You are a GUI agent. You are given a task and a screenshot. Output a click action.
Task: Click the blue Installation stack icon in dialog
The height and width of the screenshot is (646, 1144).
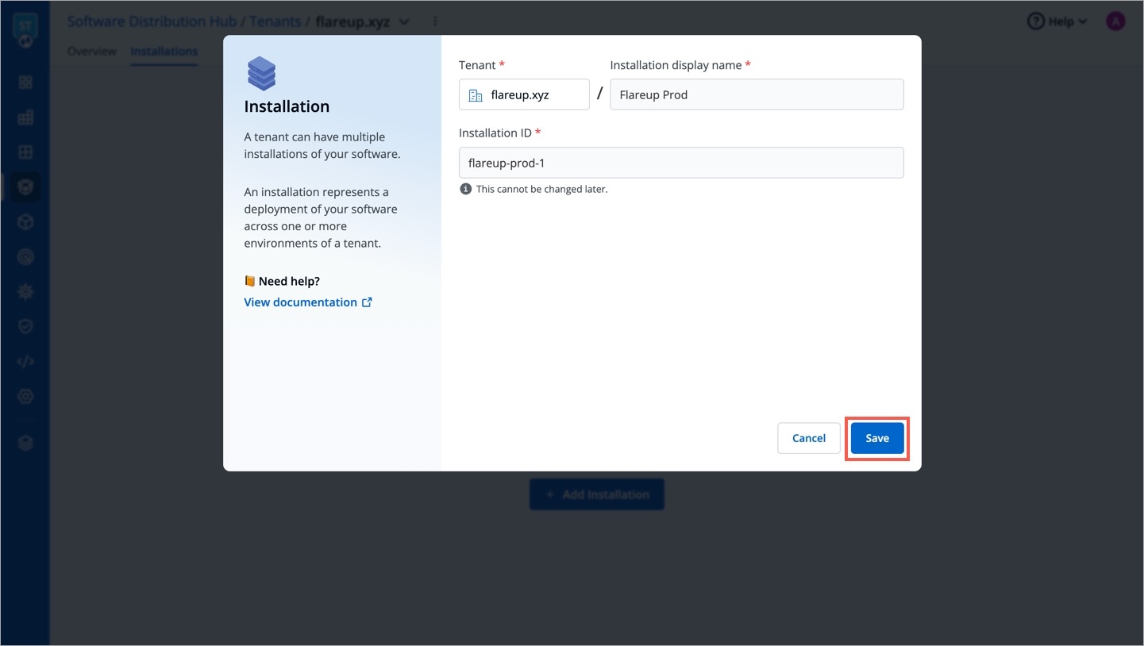261,74
